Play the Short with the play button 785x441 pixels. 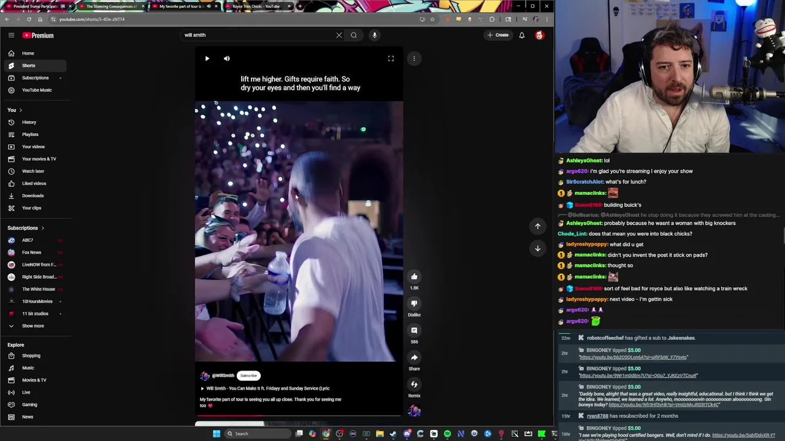(x=207, y=59)
